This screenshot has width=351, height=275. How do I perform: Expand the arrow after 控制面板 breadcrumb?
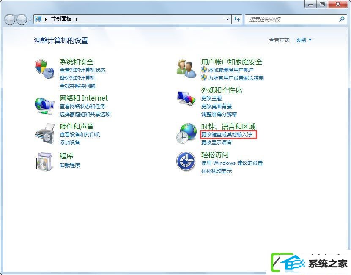tap(77, 19)
